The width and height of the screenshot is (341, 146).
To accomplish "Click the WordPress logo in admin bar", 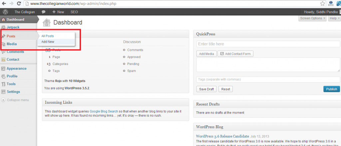I will (x=5, y=12).
